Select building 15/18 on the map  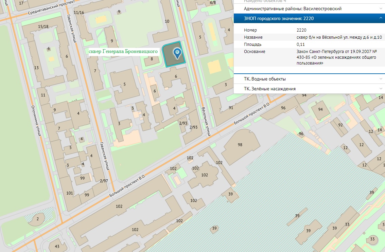pos(43,26)
